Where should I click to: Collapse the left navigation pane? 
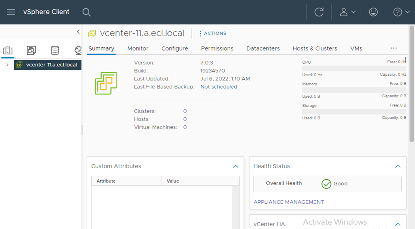coord(78,32)
